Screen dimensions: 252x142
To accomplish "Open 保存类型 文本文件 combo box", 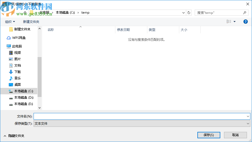I will (142, 124).
